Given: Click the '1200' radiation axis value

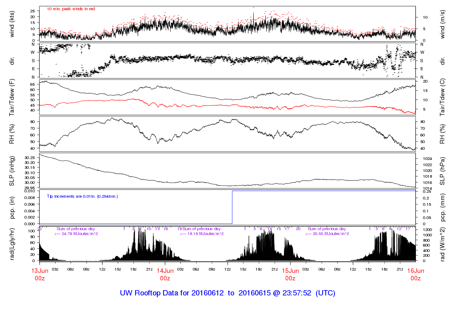Looking at the screenshot, I should click(428, 230).
